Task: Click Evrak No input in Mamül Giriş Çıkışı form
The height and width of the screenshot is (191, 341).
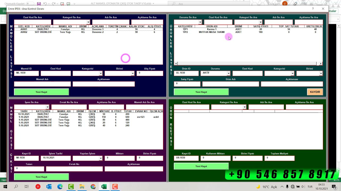Action: pos(74,169)
